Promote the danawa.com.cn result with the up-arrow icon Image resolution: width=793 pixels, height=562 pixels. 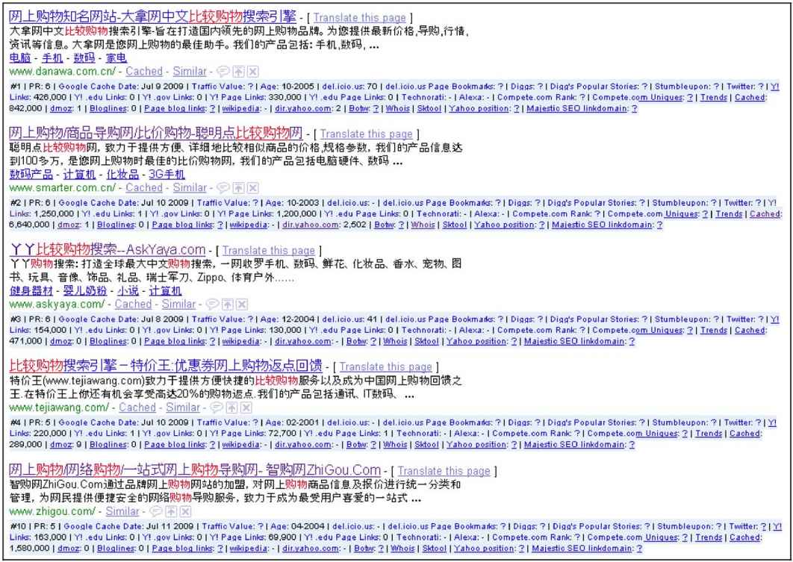pyautogui.click(x=238, y=71)
